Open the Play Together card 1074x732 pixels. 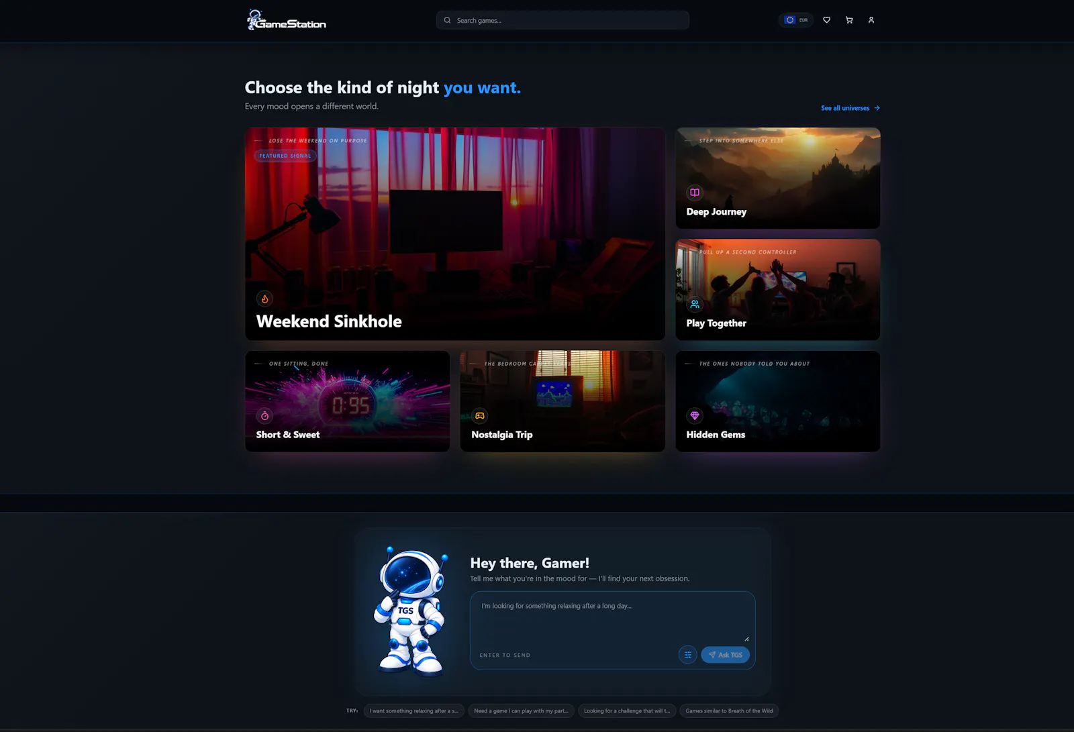[x=778, y=289]
